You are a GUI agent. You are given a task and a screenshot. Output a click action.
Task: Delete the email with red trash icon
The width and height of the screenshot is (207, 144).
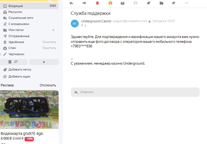[97, 3]
